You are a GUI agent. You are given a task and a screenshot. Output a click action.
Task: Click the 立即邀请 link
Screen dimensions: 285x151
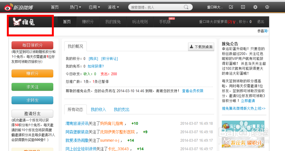(248, 101)
